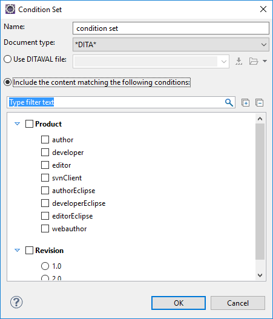Viewport: 273px width, 319px height.
Task: Click the conditions list vertical scrollbar
Action: click(260, 191)
